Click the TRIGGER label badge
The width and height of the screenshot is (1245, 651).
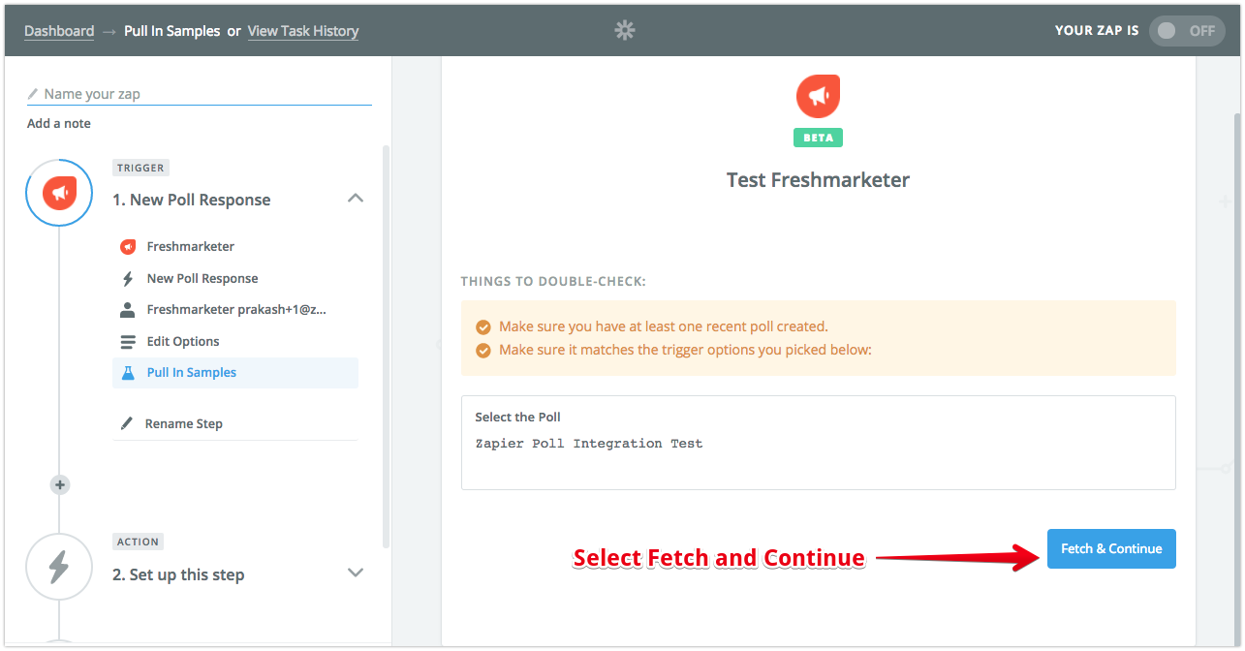point(140,168)
